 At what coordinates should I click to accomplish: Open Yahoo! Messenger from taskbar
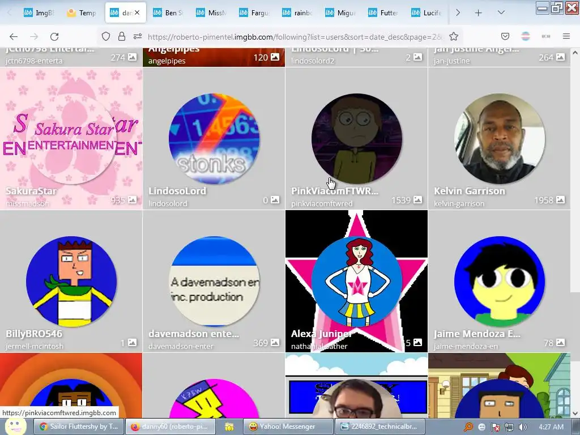(x=288, y=427)
